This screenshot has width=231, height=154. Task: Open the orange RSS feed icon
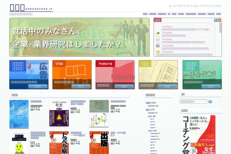[219, 20]
